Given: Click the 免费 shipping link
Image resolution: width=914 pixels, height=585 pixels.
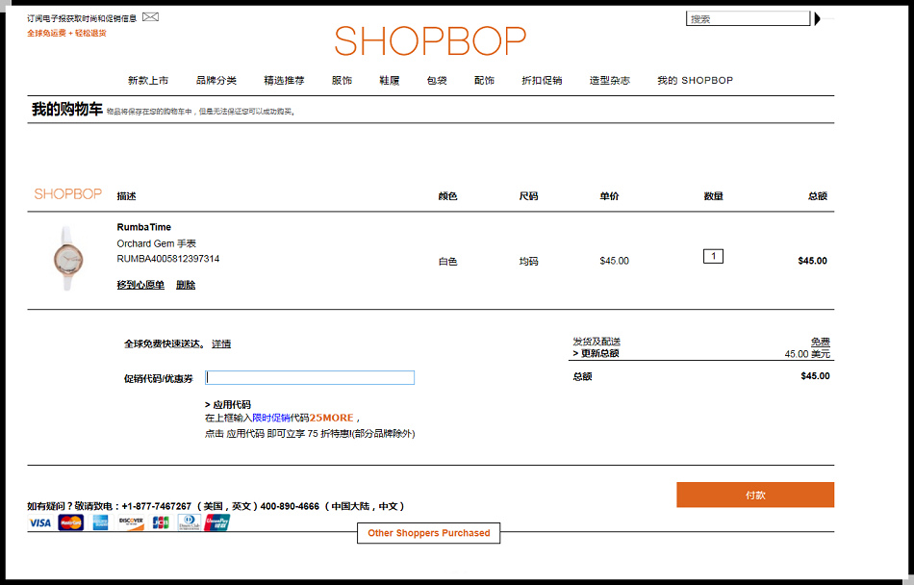Looking at the screenshot, I should (x=820, y=342).
